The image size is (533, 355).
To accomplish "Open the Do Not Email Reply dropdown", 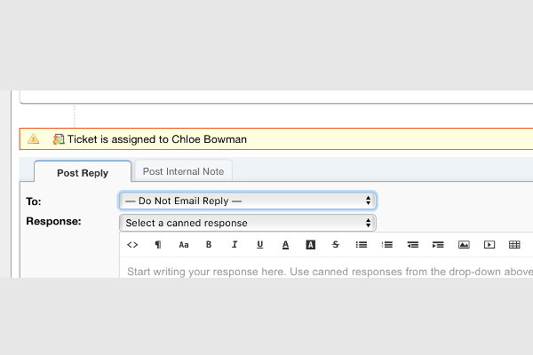I will tap(248, 201).
